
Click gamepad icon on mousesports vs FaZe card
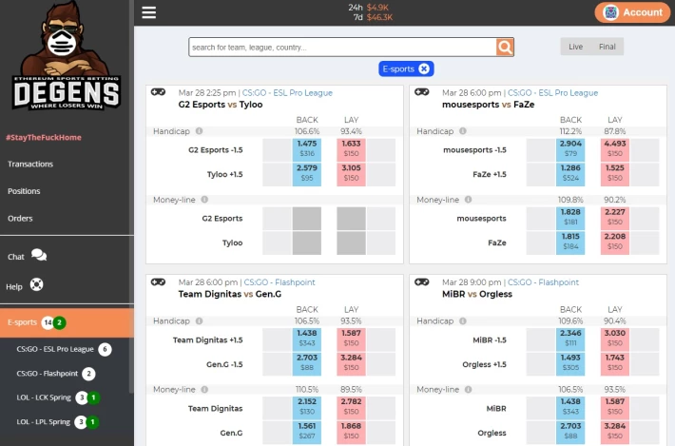[421, 92]
